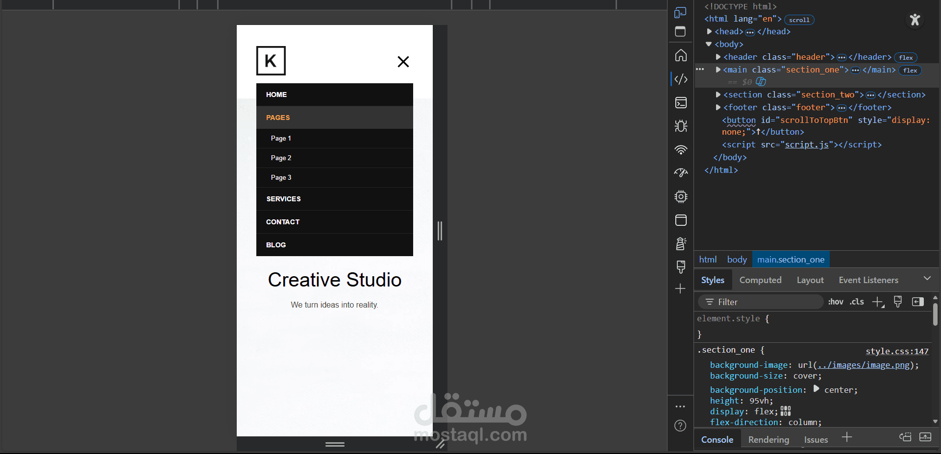This screenshot has width=941, height=454.
Task: Click the drawer expand icon at far right
Action: [x=925, y=437]
